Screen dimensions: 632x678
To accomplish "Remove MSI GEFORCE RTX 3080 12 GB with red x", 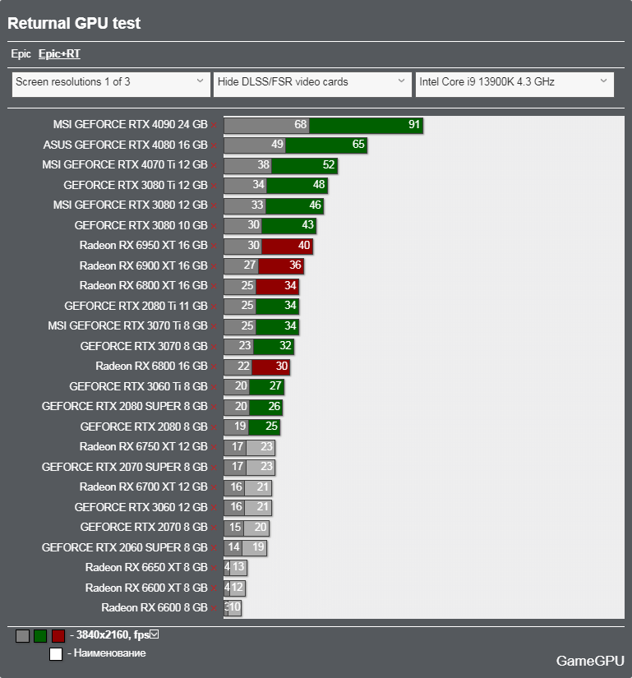I will pyautogui.click(x=214, y=205).
